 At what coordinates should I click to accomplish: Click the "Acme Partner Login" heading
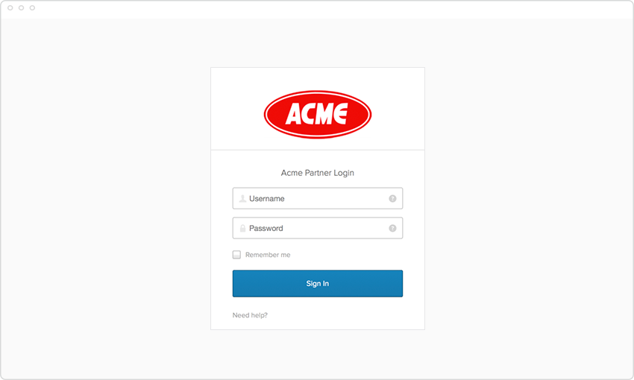click(x=318, y=173)
